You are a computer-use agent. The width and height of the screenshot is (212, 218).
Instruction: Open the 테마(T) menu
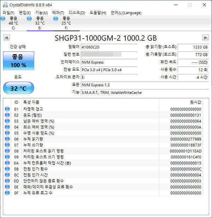[x=58, y=13]
